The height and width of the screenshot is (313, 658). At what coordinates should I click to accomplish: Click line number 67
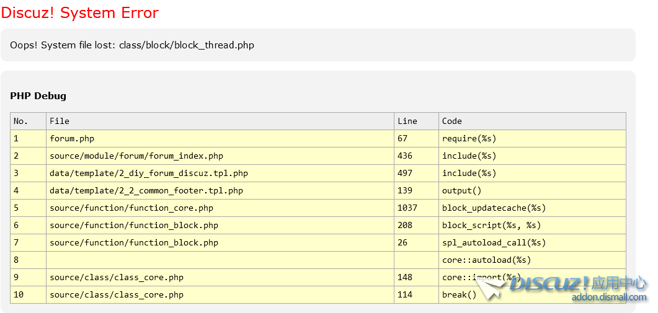[x=416, y=138]
